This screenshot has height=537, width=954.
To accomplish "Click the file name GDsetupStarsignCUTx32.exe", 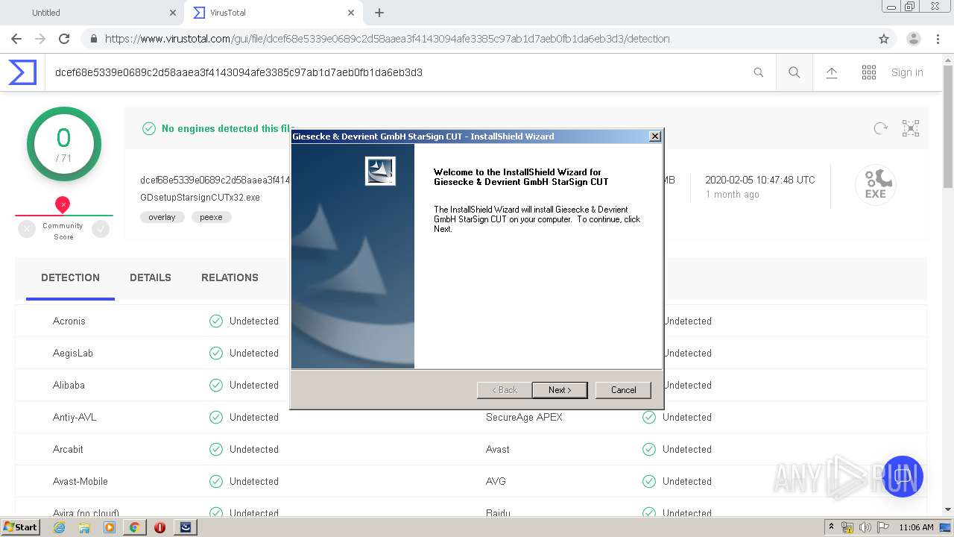I will tap(200, 198).
